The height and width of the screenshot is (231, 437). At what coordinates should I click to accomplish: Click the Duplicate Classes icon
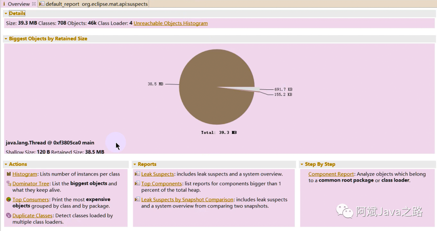pos(8,215)
